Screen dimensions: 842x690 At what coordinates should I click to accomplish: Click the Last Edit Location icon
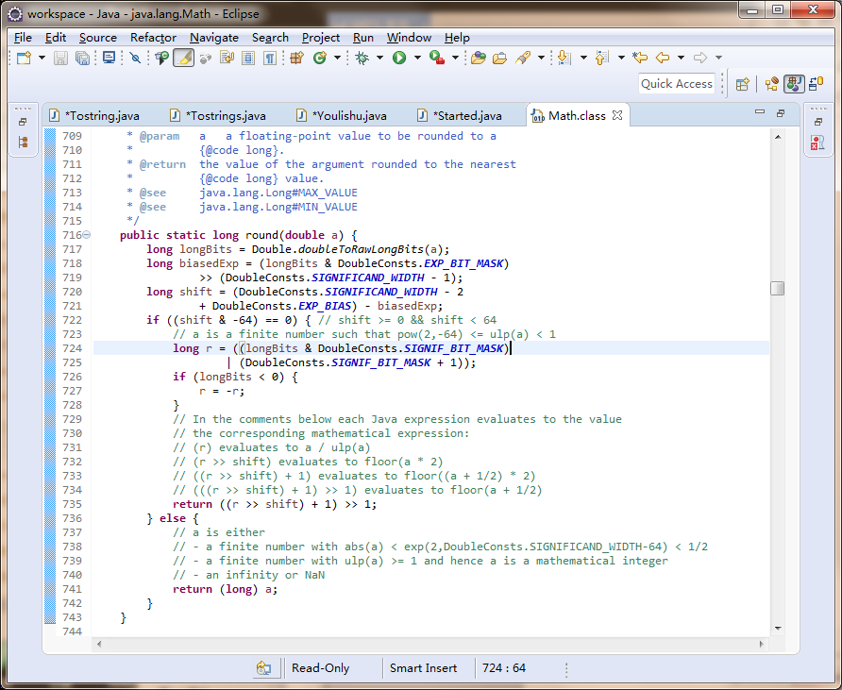(x=640, y=58)
